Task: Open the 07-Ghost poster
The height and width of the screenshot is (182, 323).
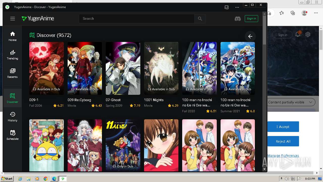Action: click(x=123, y=68)
